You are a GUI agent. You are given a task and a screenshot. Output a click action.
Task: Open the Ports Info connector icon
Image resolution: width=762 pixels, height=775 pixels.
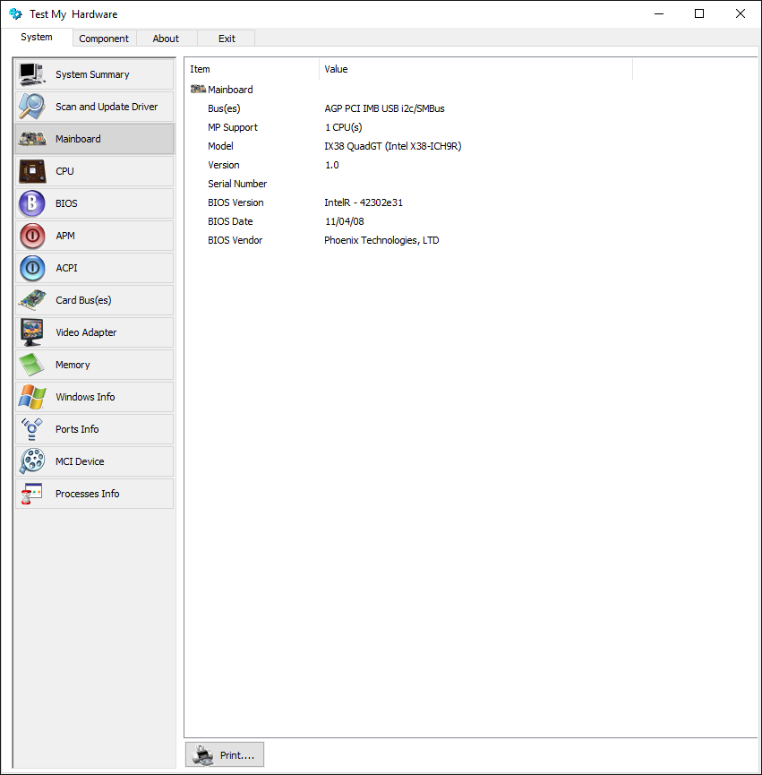coord(32,429)
